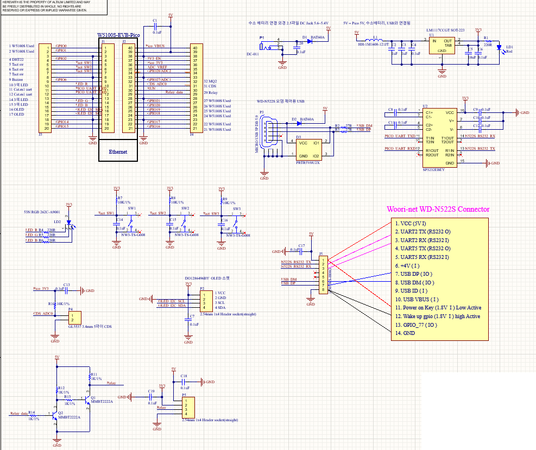Select '11. Power on Key' note line
Viewport: 536px width, 450px height.
(x=438, y=308)
